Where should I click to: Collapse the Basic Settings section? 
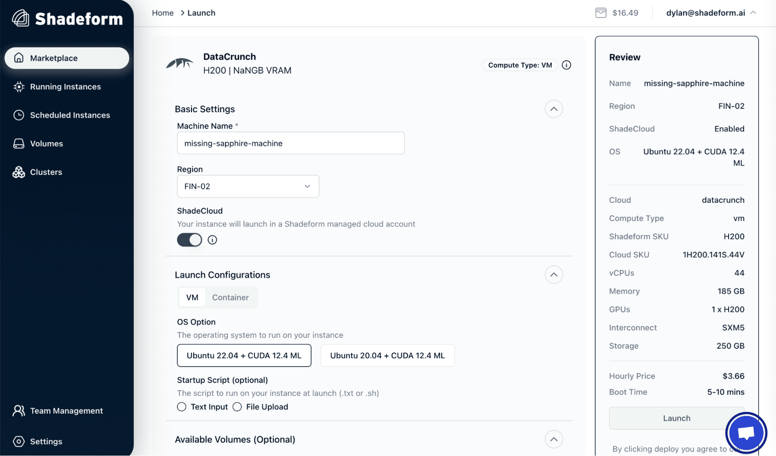(554, 109)
